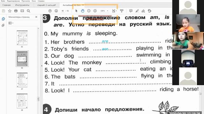Click the text 'The bats'
This screenshot has width=204, height=114.
(63, 77)
